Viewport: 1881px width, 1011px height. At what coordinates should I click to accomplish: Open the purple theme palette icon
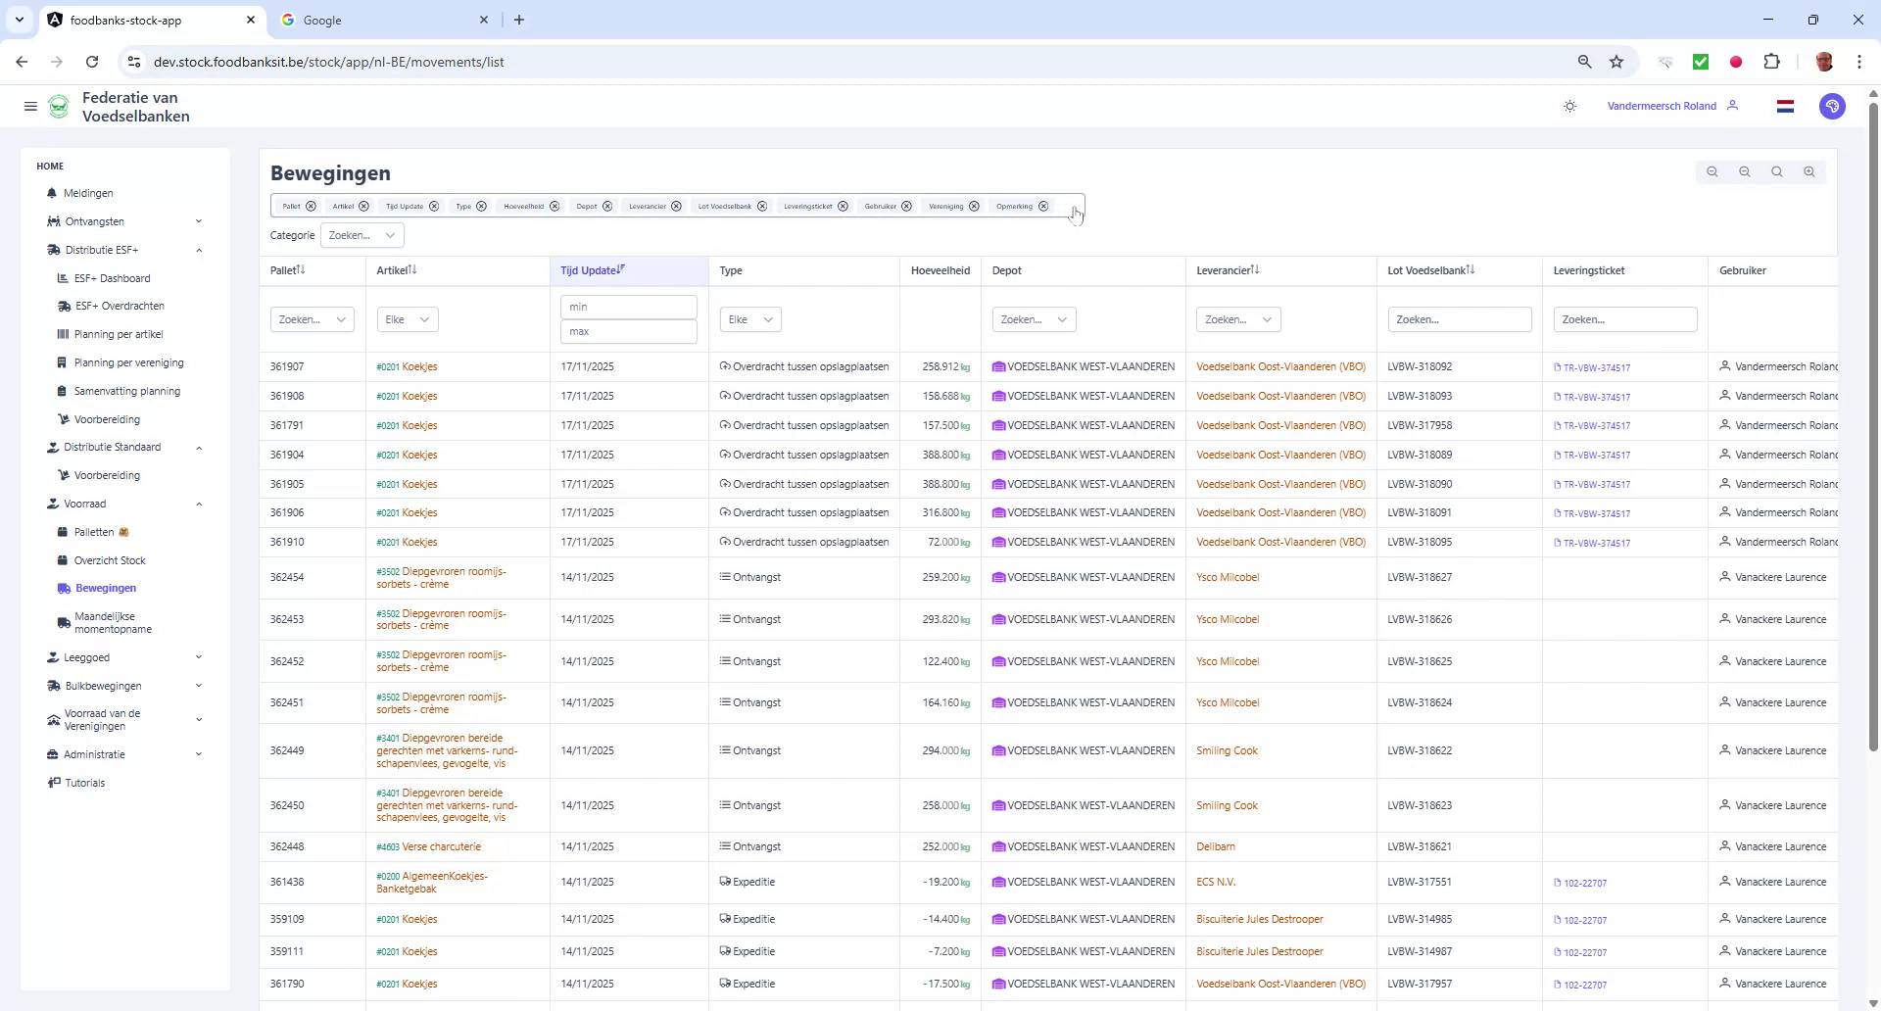point(1833,106)
